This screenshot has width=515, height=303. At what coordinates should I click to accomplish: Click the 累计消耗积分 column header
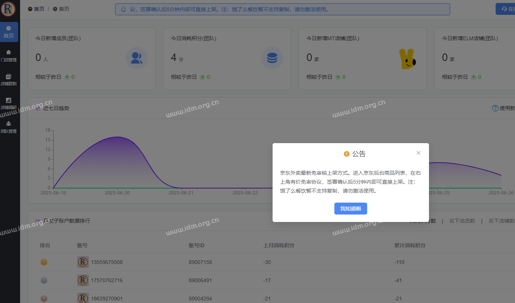(x=410, y=245)
